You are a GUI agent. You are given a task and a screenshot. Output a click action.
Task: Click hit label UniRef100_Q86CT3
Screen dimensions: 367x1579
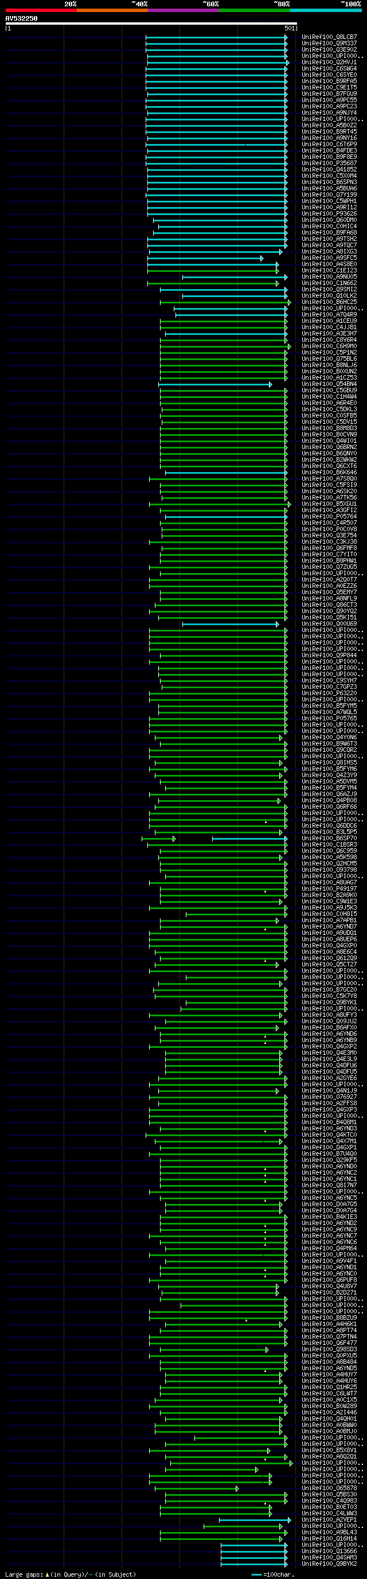pyautogui.click(x=329, y=605)
